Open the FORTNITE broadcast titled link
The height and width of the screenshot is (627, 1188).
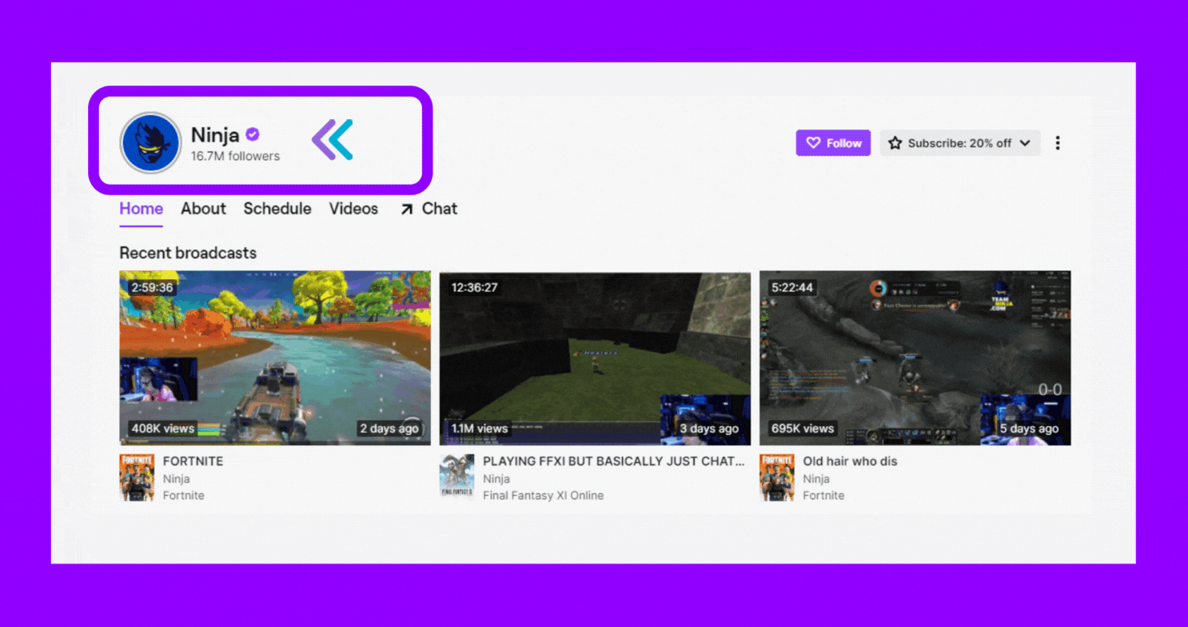coord(193,461)
